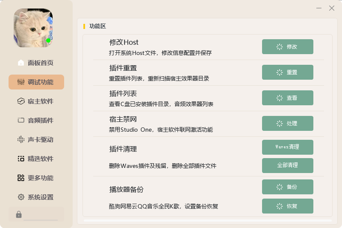
Task: Click the 处理 button for 宿主禁网
Action: [x=287, y=124]
